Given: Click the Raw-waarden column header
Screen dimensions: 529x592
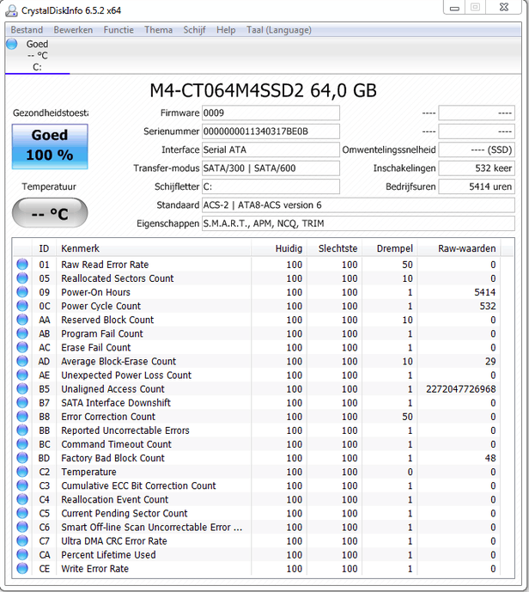Looking at the screenshot, I should (x=459, y=248).
